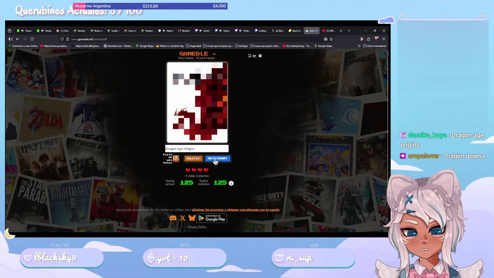Click the site shield tracking protection icon
This screenshot has height=278, width=494.
[x=62, y=39]
